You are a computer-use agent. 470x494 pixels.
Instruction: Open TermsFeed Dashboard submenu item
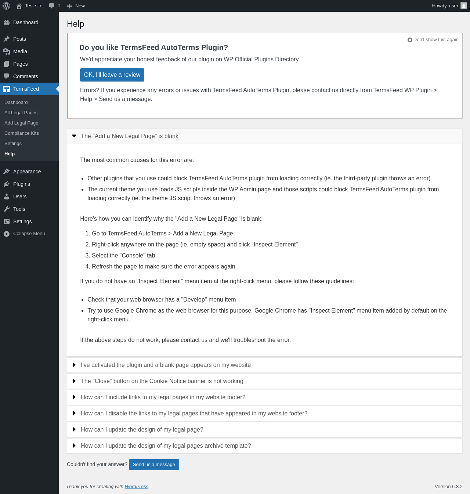click(29, 102)
